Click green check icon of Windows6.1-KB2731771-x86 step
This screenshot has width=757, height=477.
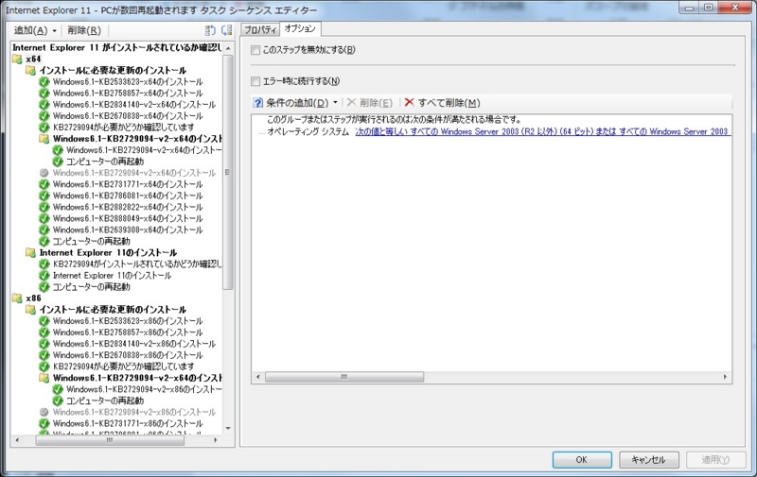[44, 423]
